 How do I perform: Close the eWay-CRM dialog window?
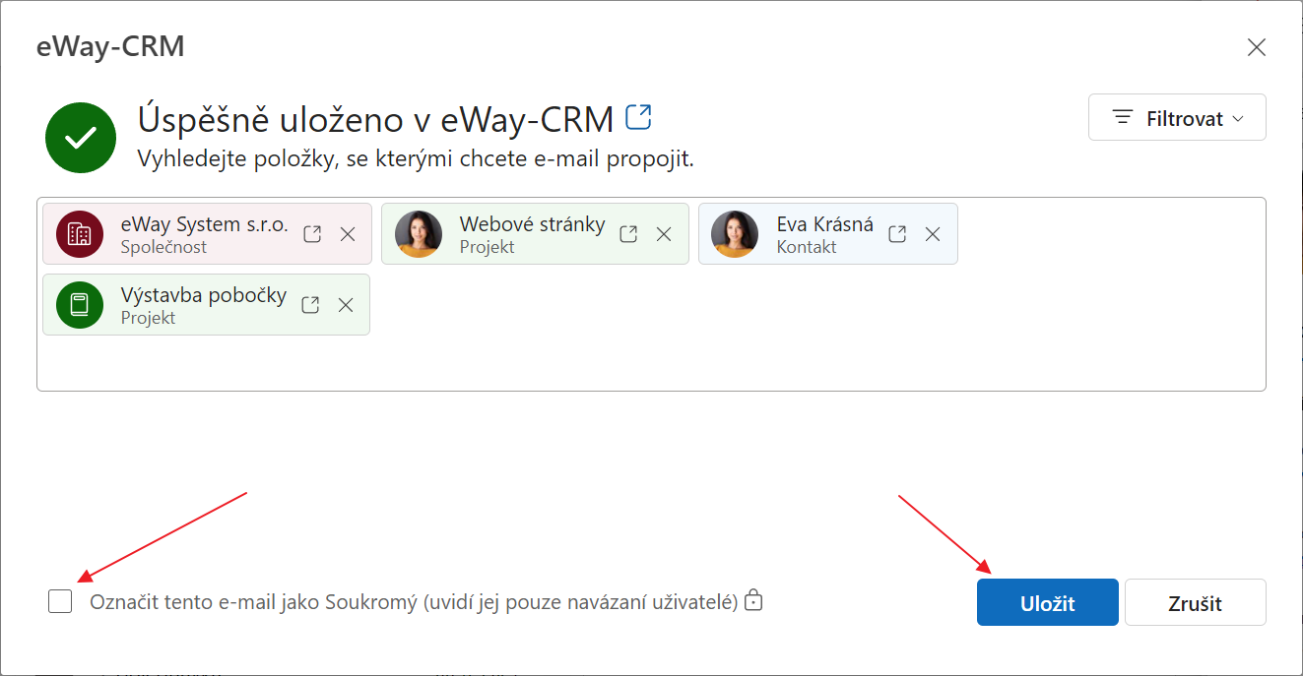point(1257,47)
